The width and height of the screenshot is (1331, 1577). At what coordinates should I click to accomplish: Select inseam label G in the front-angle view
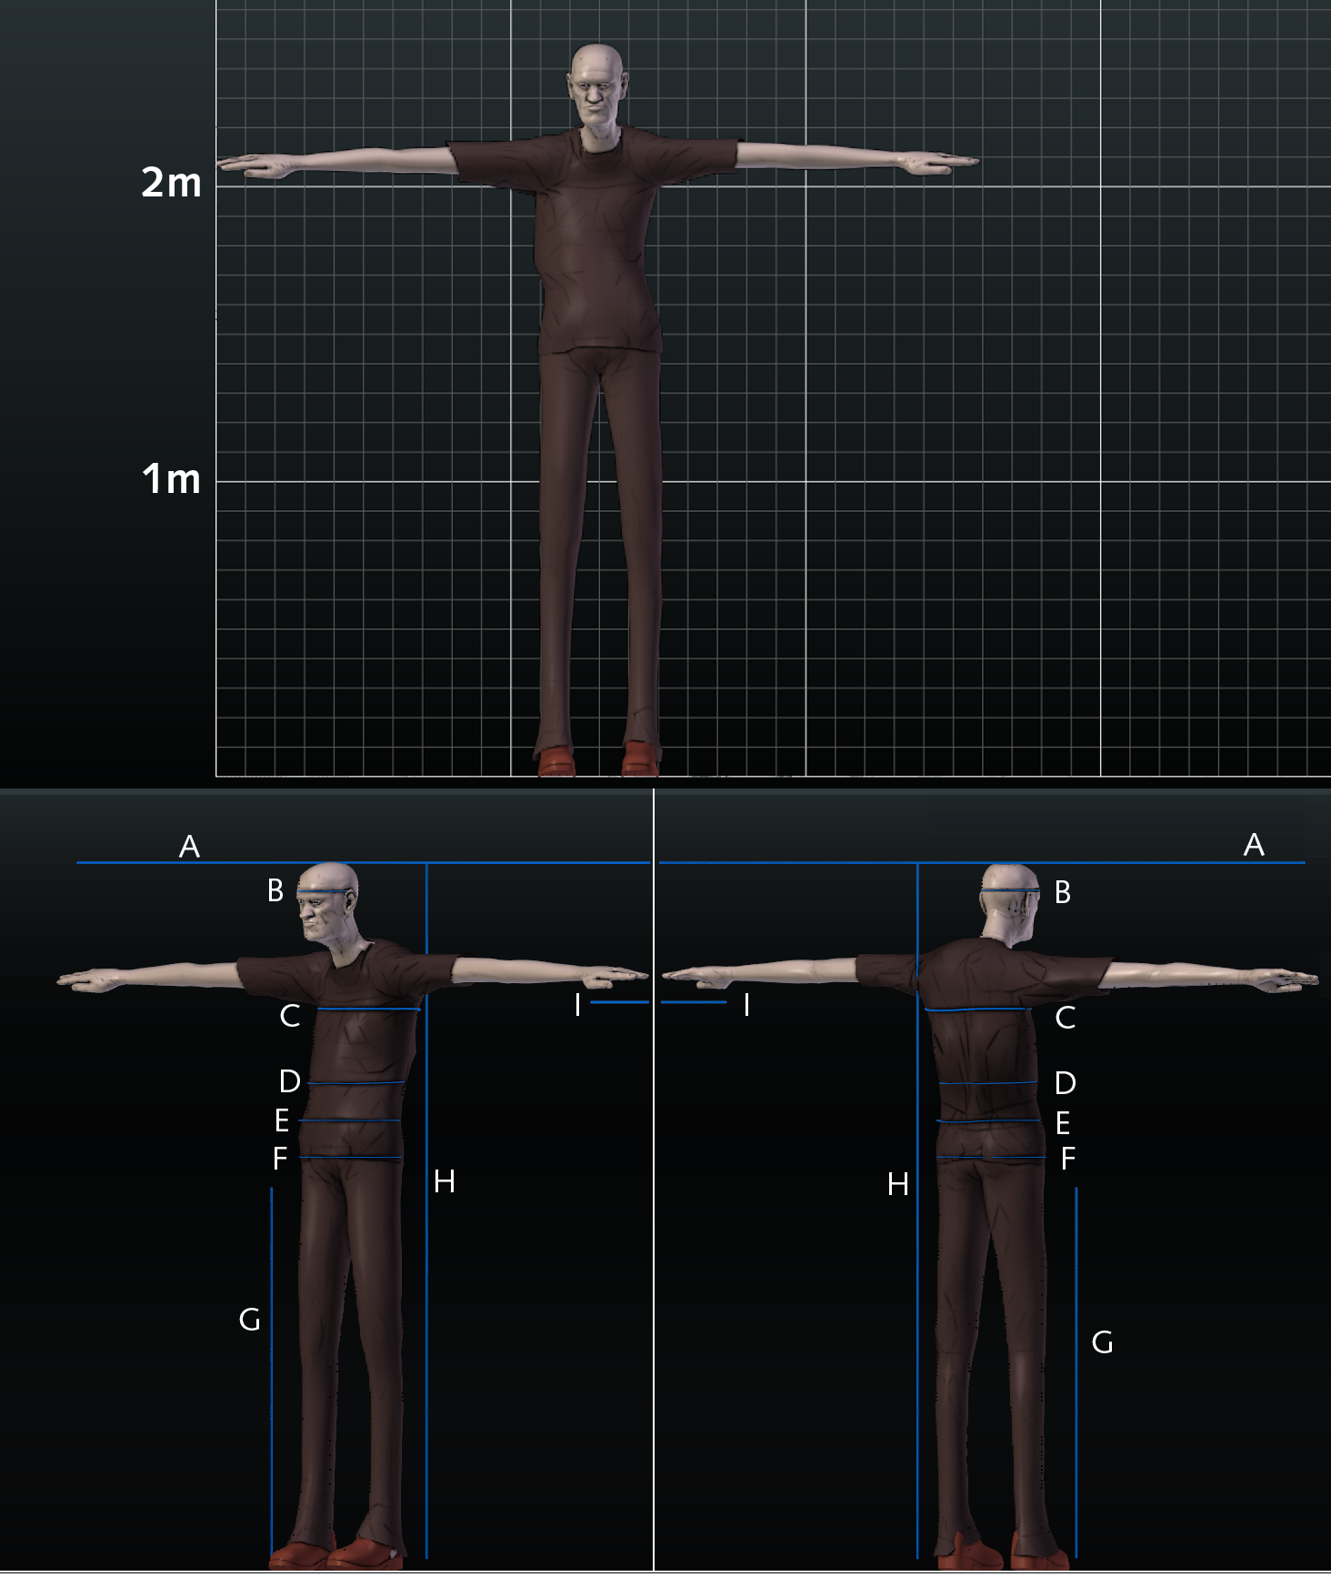pos(249,1320)
